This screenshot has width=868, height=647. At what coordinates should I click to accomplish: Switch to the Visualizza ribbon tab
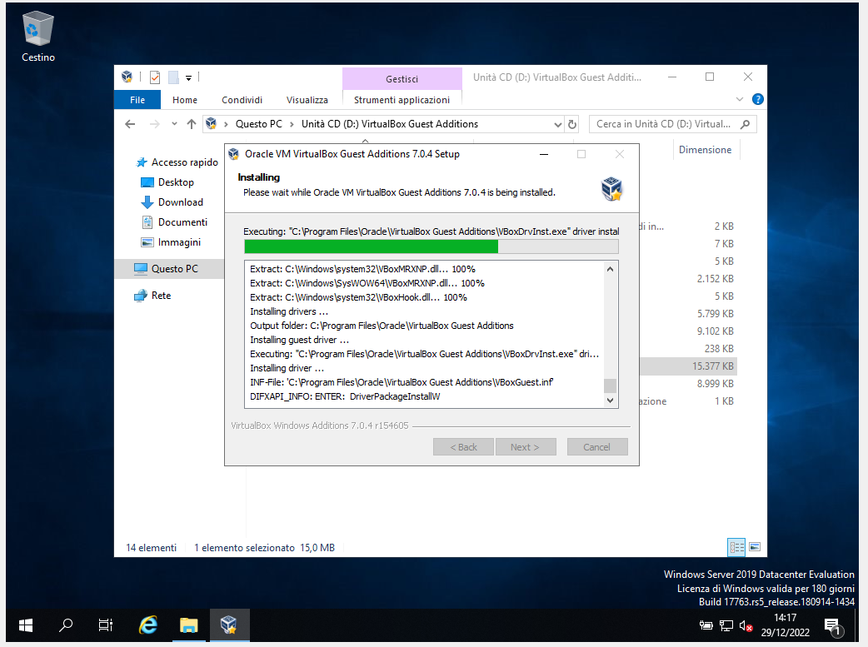point(307,100)
